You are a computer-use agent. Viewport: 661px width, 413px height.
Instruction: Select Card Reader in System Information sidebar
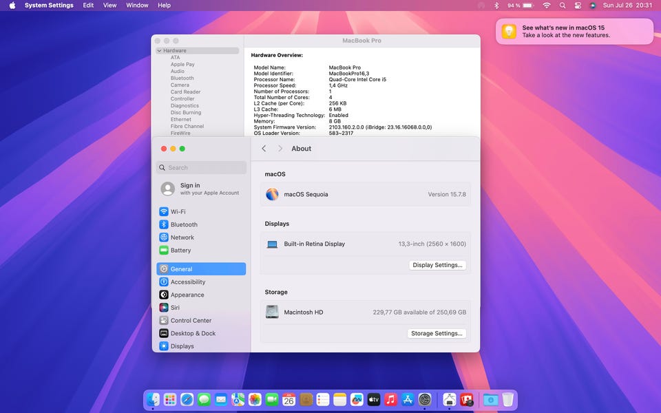(185, 92)
